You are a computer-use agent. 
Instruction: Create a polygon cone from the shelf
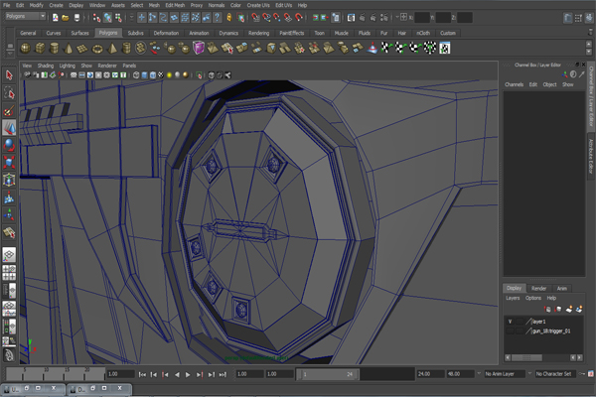click(x=69, y=49)
